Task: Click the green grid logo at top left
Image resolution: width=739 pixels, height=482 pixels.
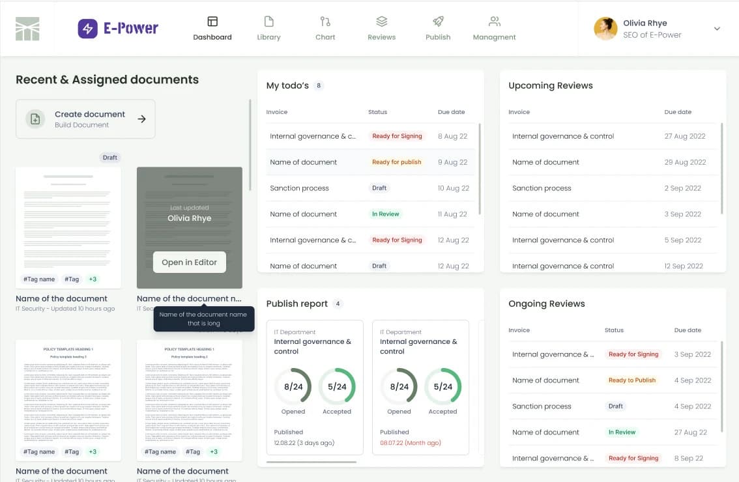Action: [x=27, y=29]
